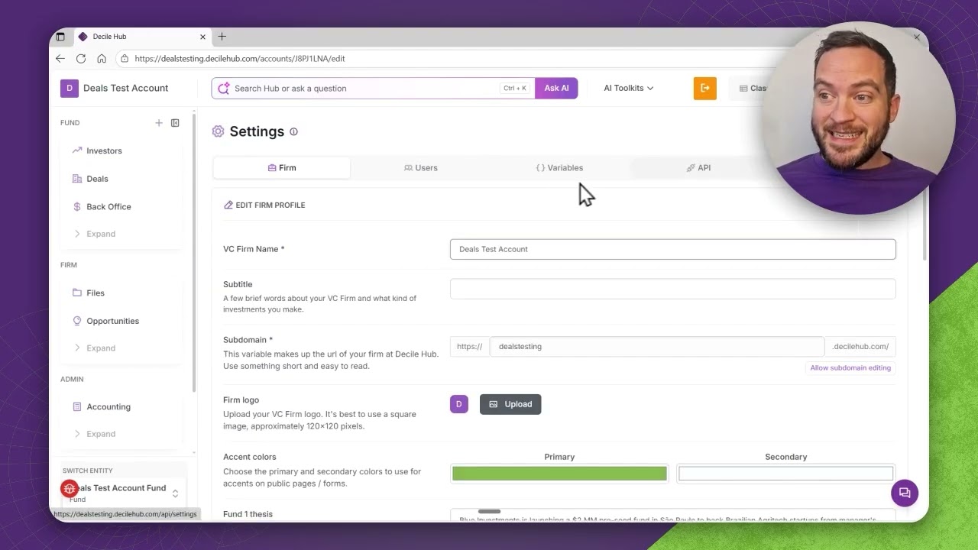Click the Deals Test Account logo badge
The width and height of the screenshot is (978, 550).
[70, 88]
